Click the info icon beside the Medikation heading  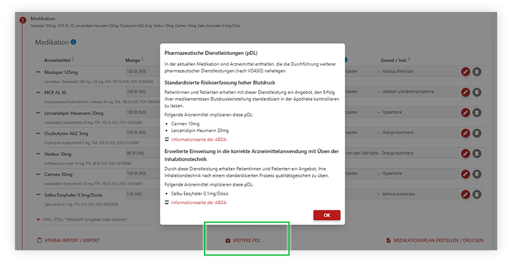point(74,42)
